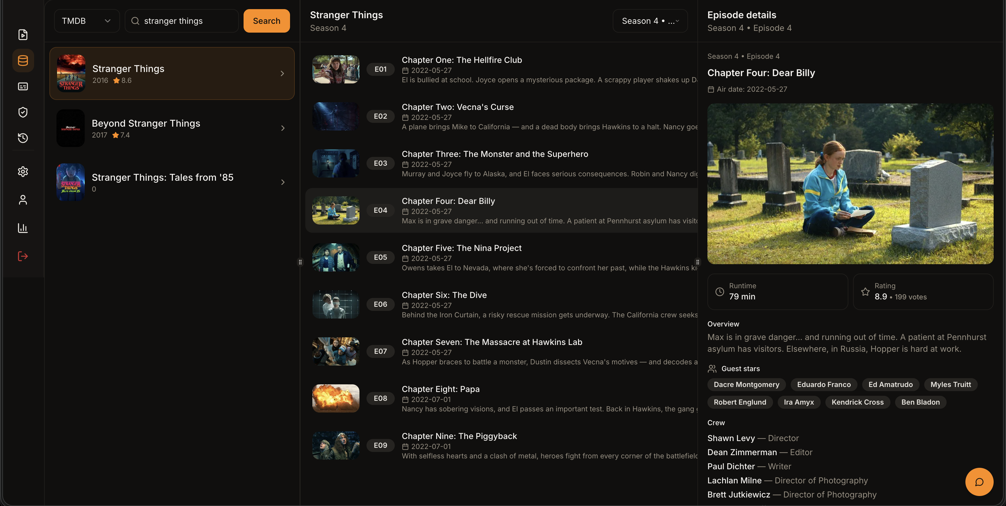
Task: Click the Search button
Action: pyautogui.click(x=266, y=21)
